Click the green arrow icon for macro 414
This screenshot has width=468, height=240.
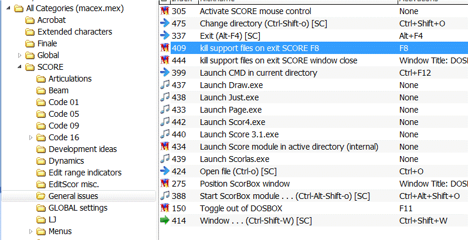[165, 221]
